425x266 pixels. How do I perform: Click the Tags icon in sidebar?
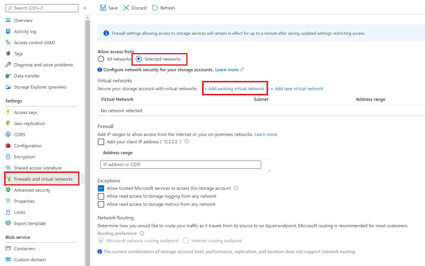pos(8,54)
